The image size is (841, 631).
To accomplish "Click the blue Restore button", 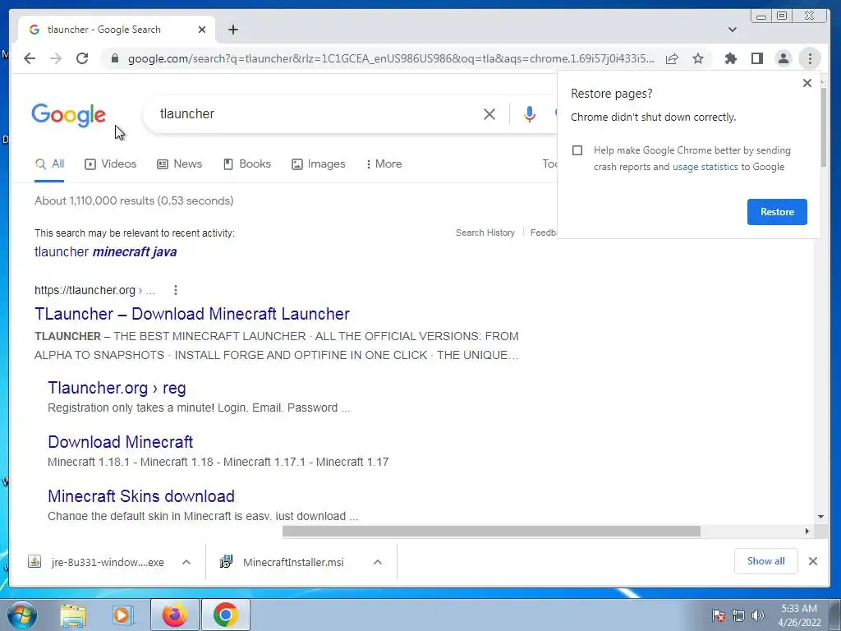I will (x=777, y=212).
